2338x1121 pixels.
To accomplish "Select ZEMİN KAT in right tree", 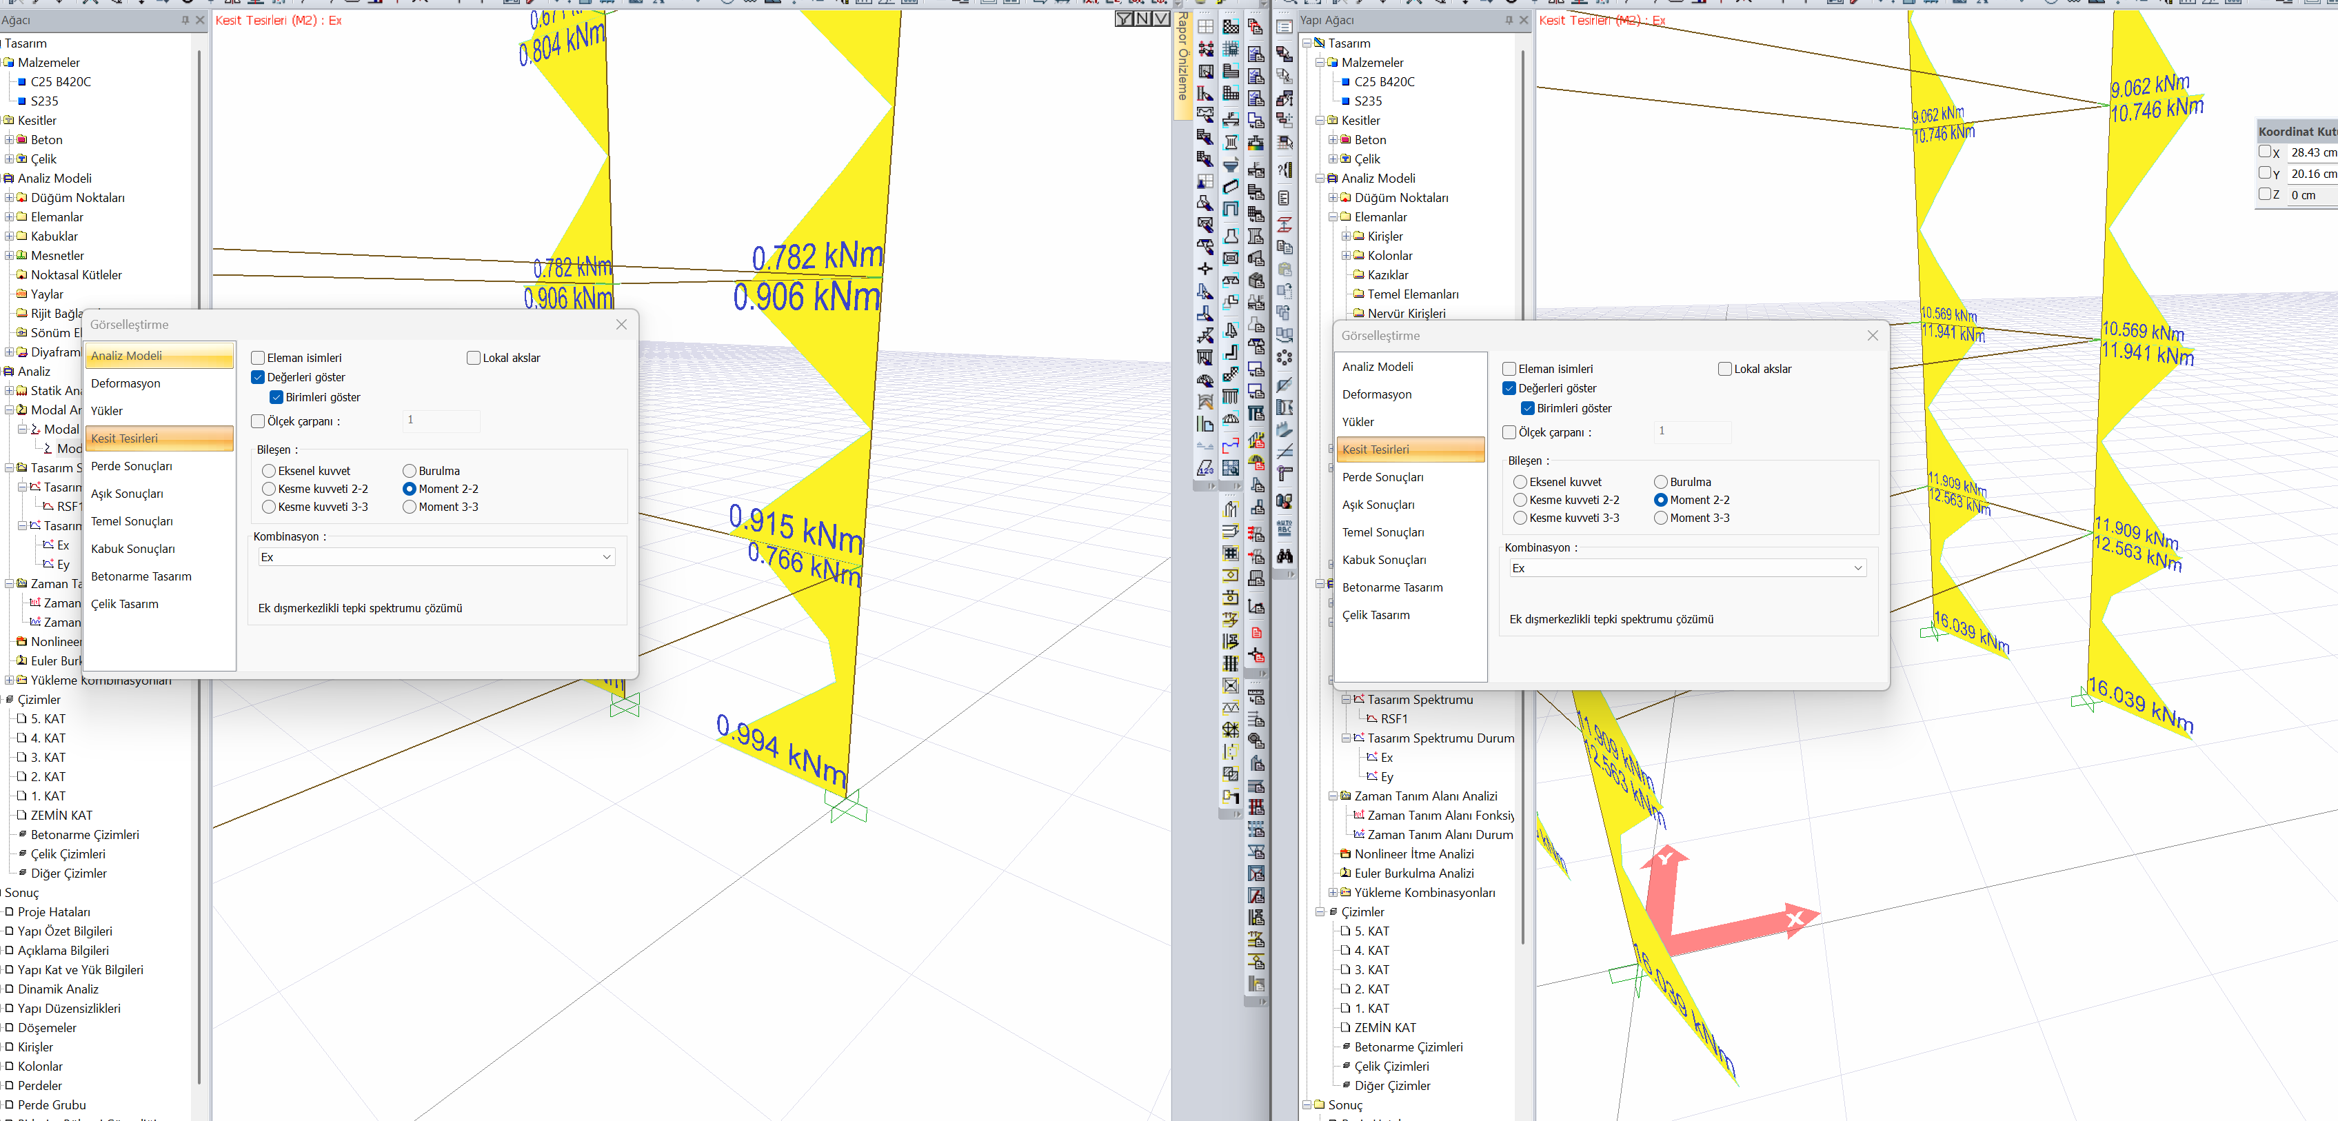I will [x=1385, y=1027].
